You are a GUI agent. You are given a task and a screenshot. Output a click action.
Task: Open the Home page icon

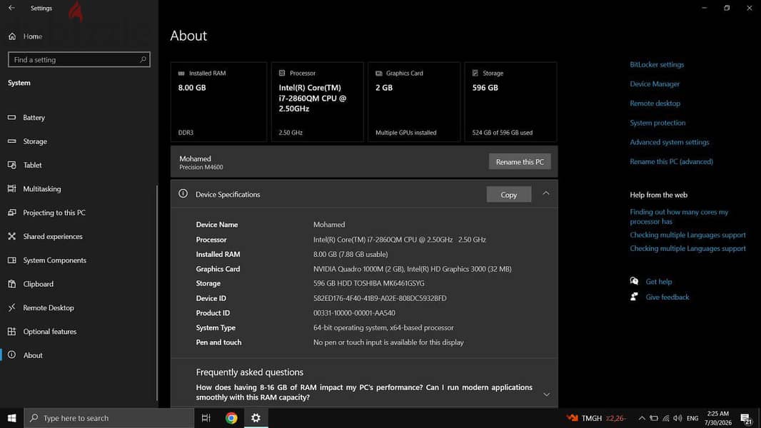(x=12, y=36)
